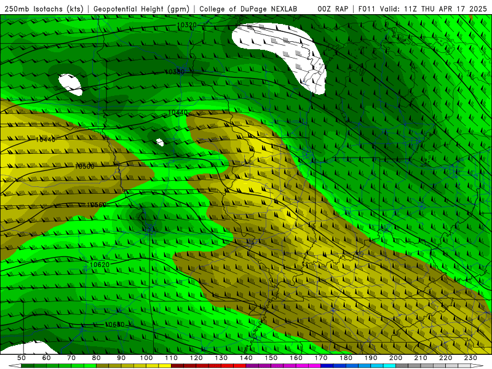Click the 180 knot scale label

pyautogui.click(x=346, y=358)
